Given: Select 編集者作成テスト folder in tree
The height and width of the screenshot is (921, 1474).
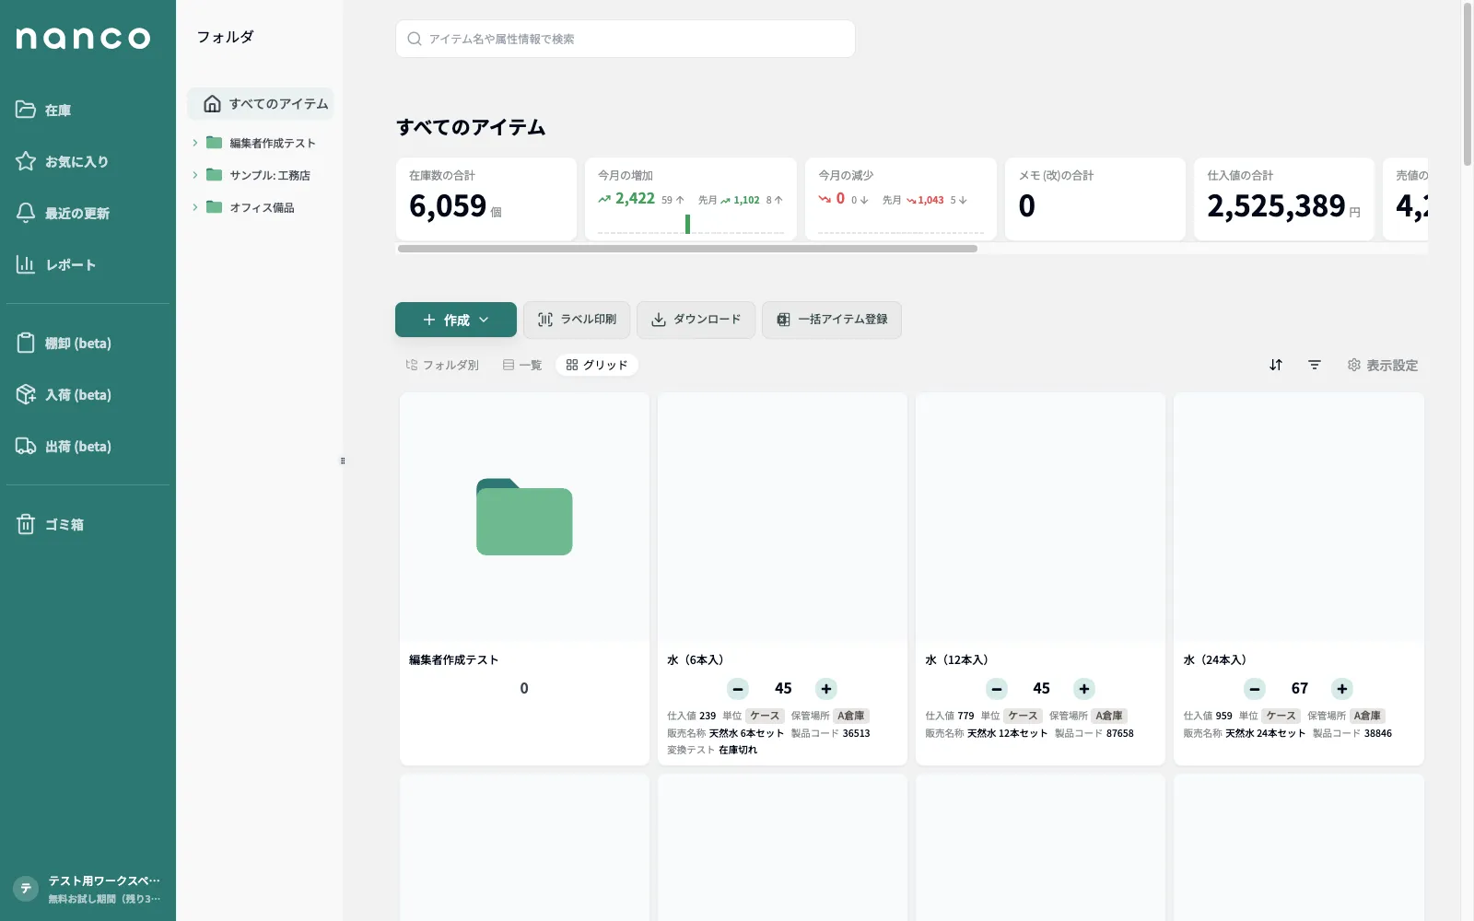Looking at the screenshot, I should point(272,143).
